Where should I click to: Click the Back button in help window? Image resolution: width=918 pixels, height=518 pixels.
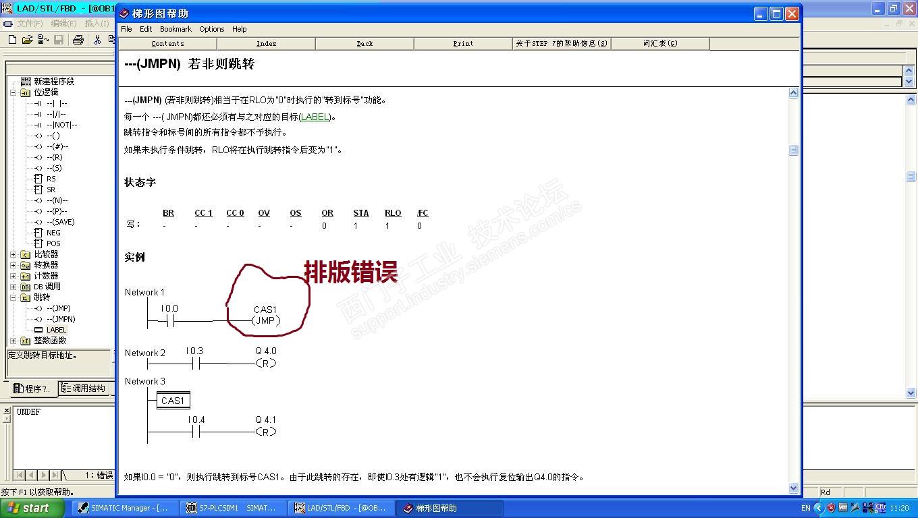pyautogui.click(x=364, y=43)
